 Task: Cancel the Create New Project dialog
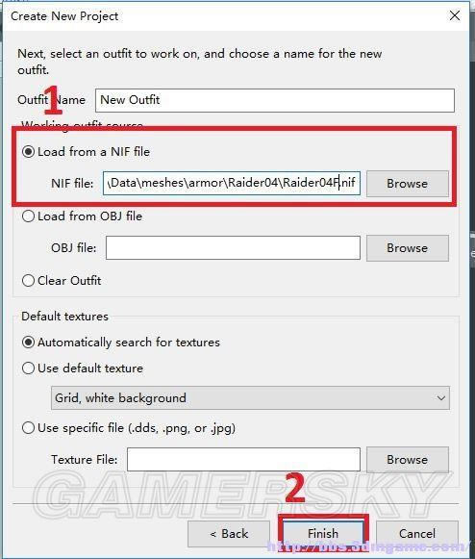click(417, 534)
